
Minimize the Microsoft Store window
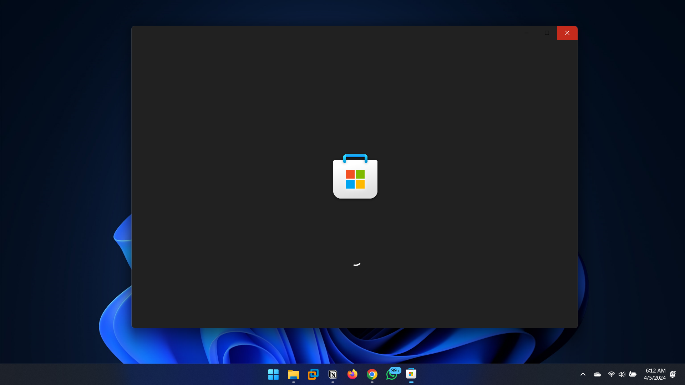[526, 33]
